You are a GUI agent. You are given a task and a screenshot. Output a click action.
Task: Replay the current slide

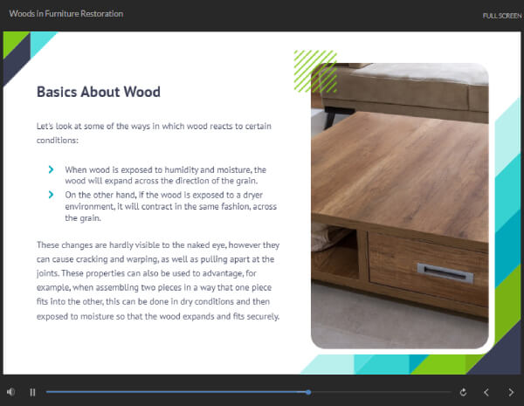pyautogui.click(x=463, y=392)
